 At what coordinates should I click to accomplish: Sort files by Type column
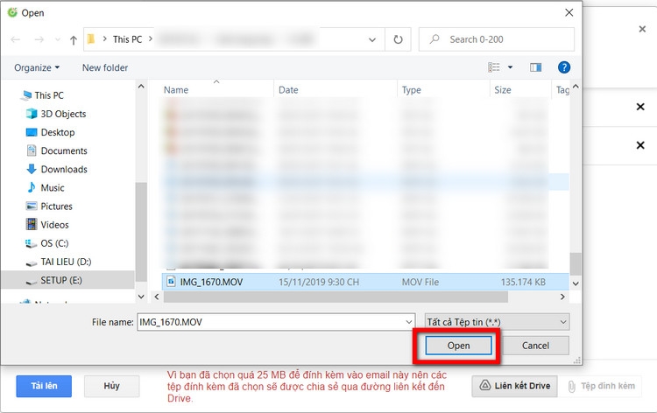pos(411,90)
